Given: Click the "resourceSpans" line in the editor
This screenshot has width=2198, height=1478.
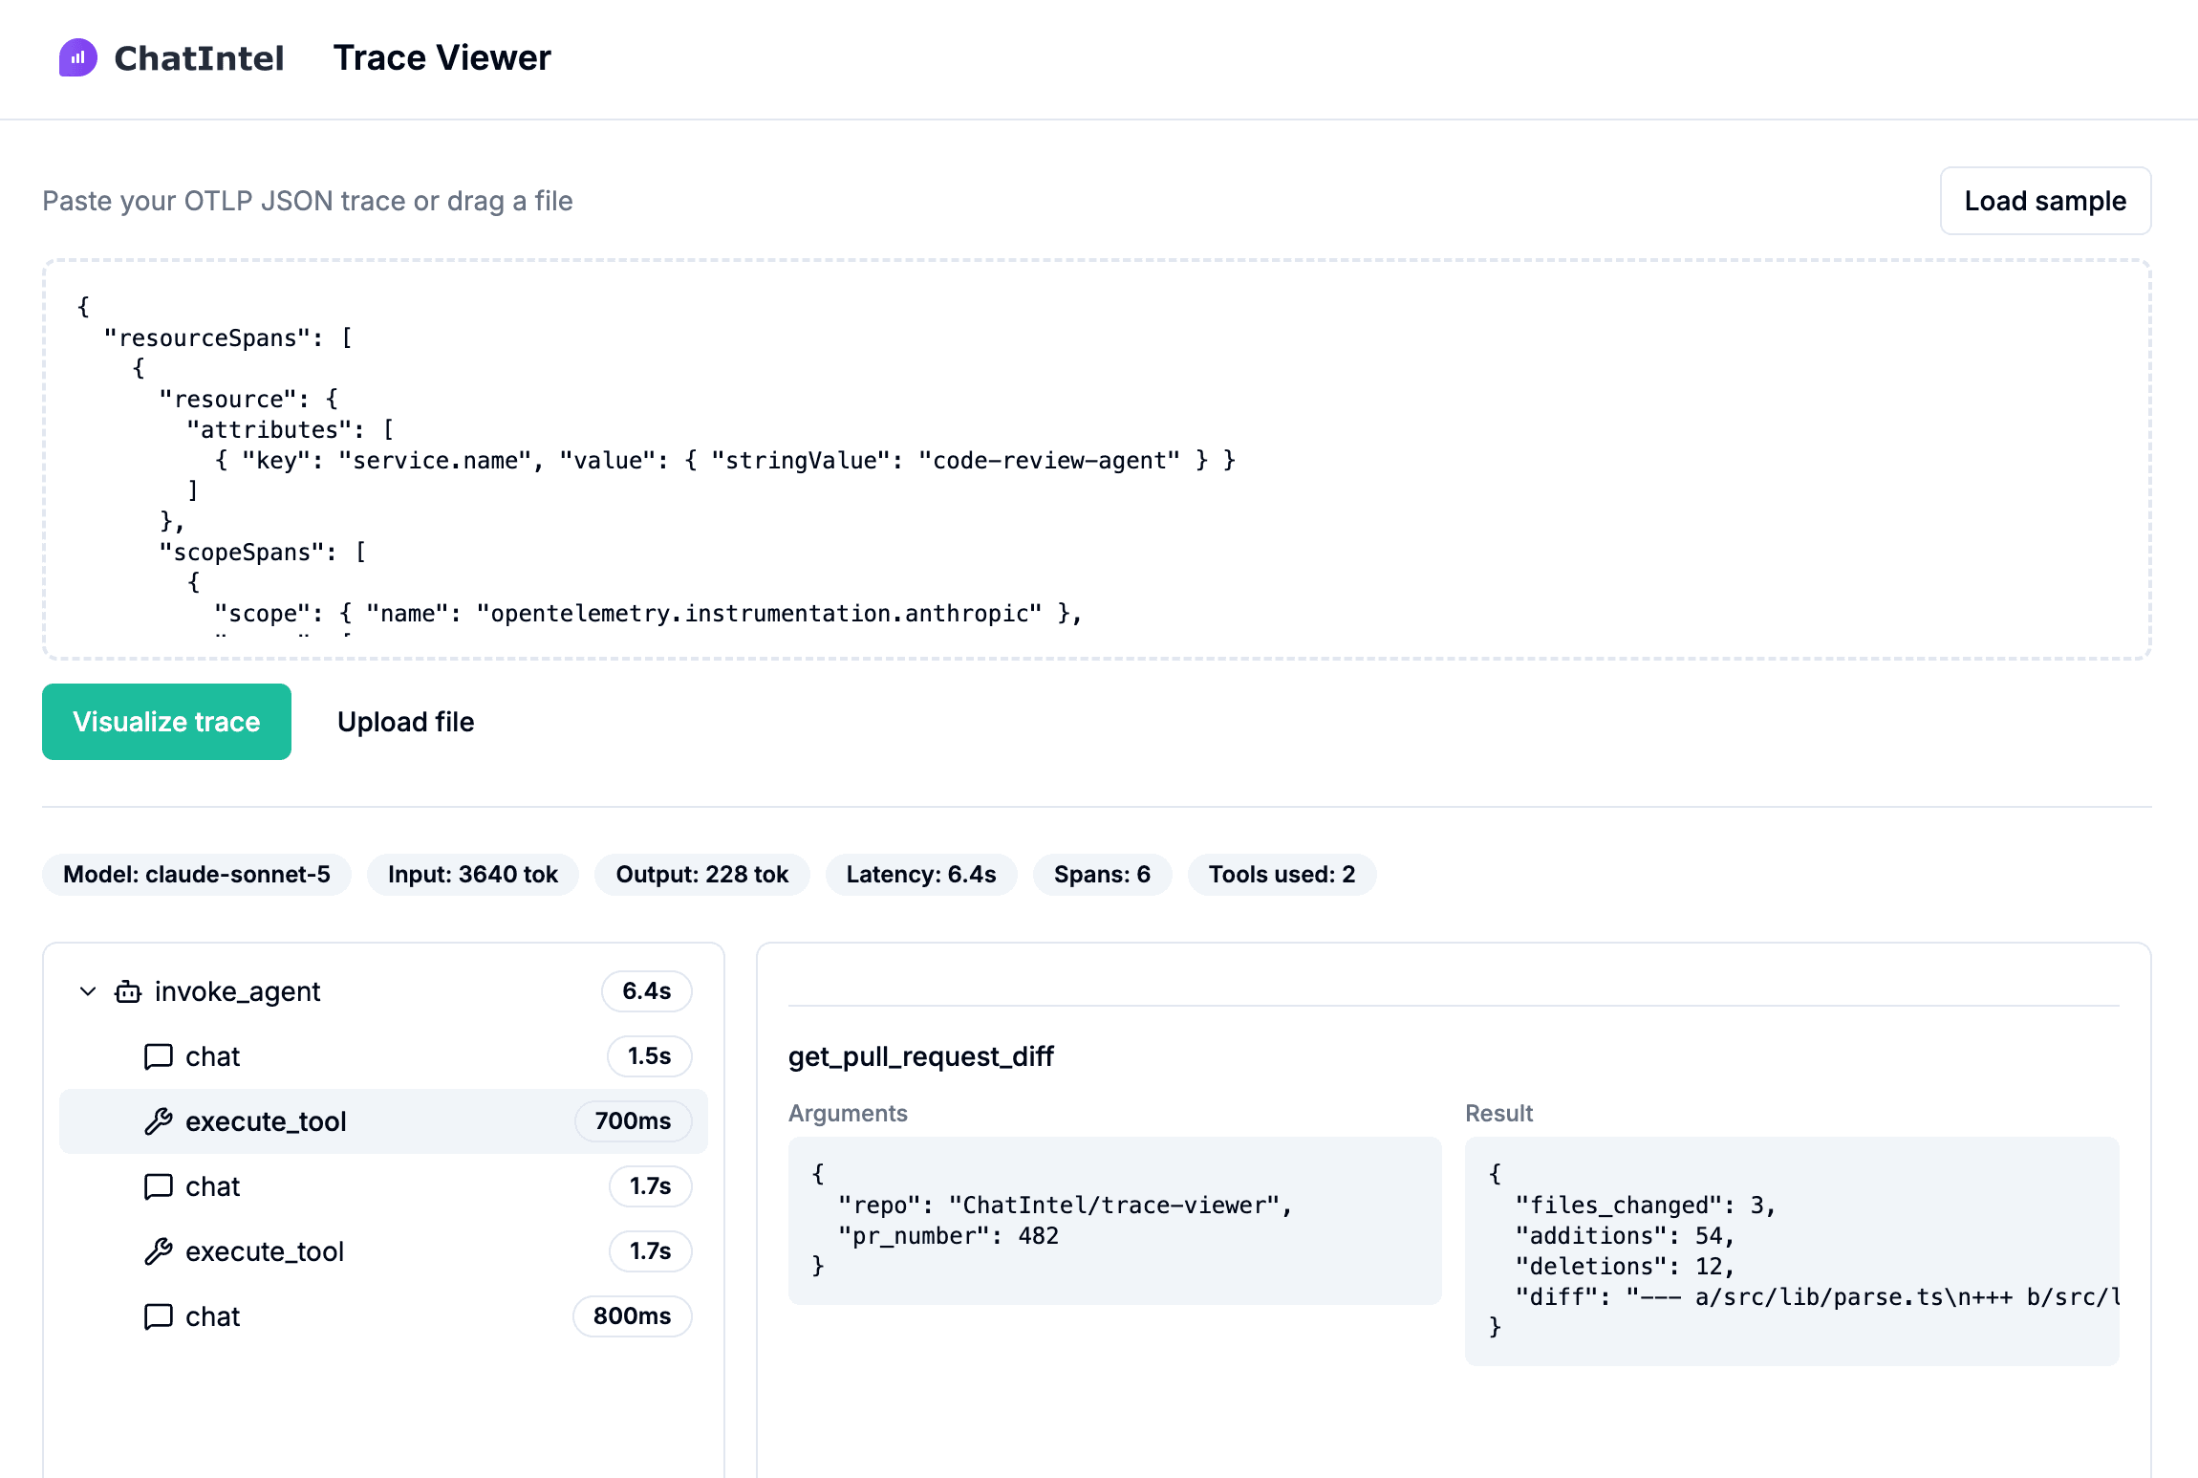Looking at the screenshot, I should tap(227, 337).
